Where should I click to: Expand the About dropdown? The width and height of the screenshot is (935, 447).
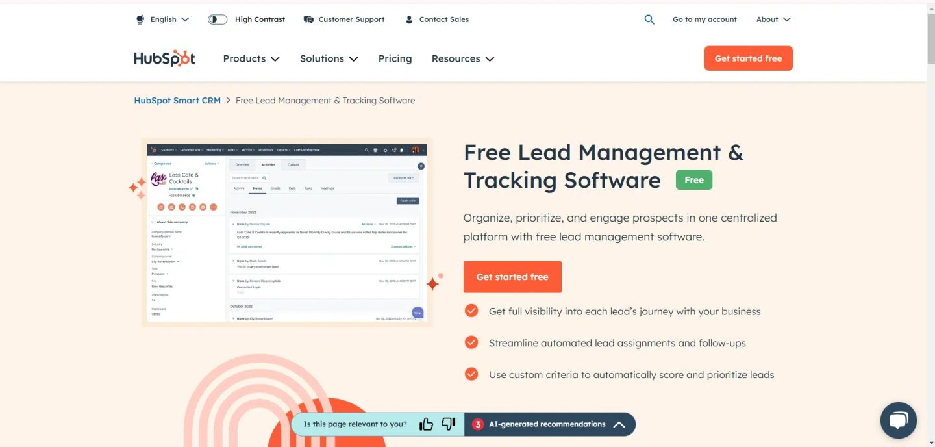(x=773, y=19)
